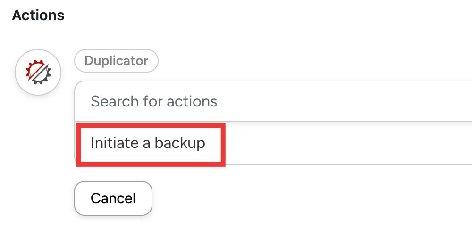Click the "Actions" title text
Image resolution: width=472 pixels, height=228 pixels.
(38, 15)
